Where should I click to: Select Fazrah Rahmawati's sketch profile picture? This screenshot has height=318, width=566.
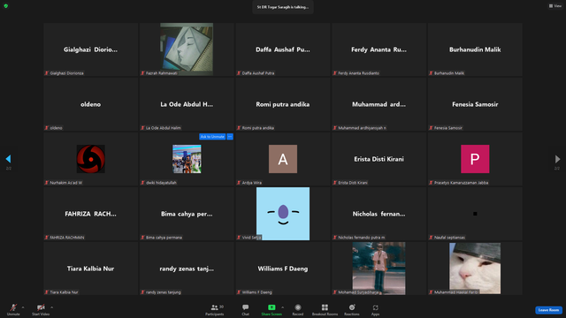click(x=187, y=49)
